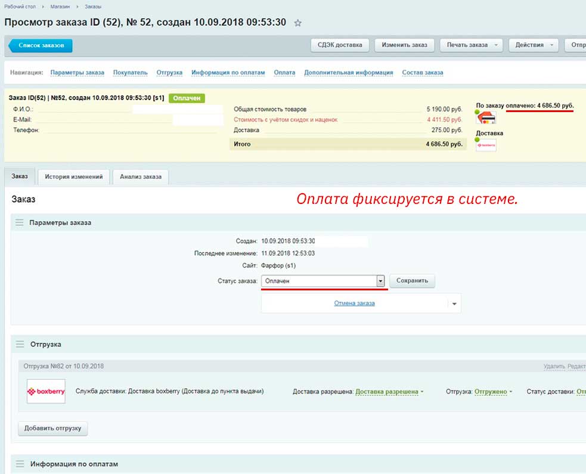
Task: Grab handle icon of Информация по оплатам section
Action: point(20,464)
